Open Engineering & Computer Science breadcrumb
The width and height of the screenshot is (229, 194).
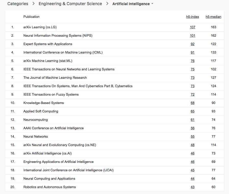[70, 4]
